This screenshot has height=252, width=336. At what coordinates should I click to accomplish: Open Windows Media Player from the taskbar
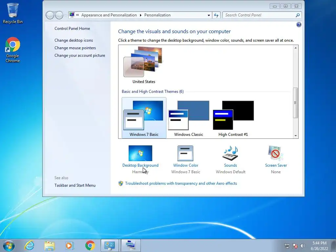coord(70,245)
